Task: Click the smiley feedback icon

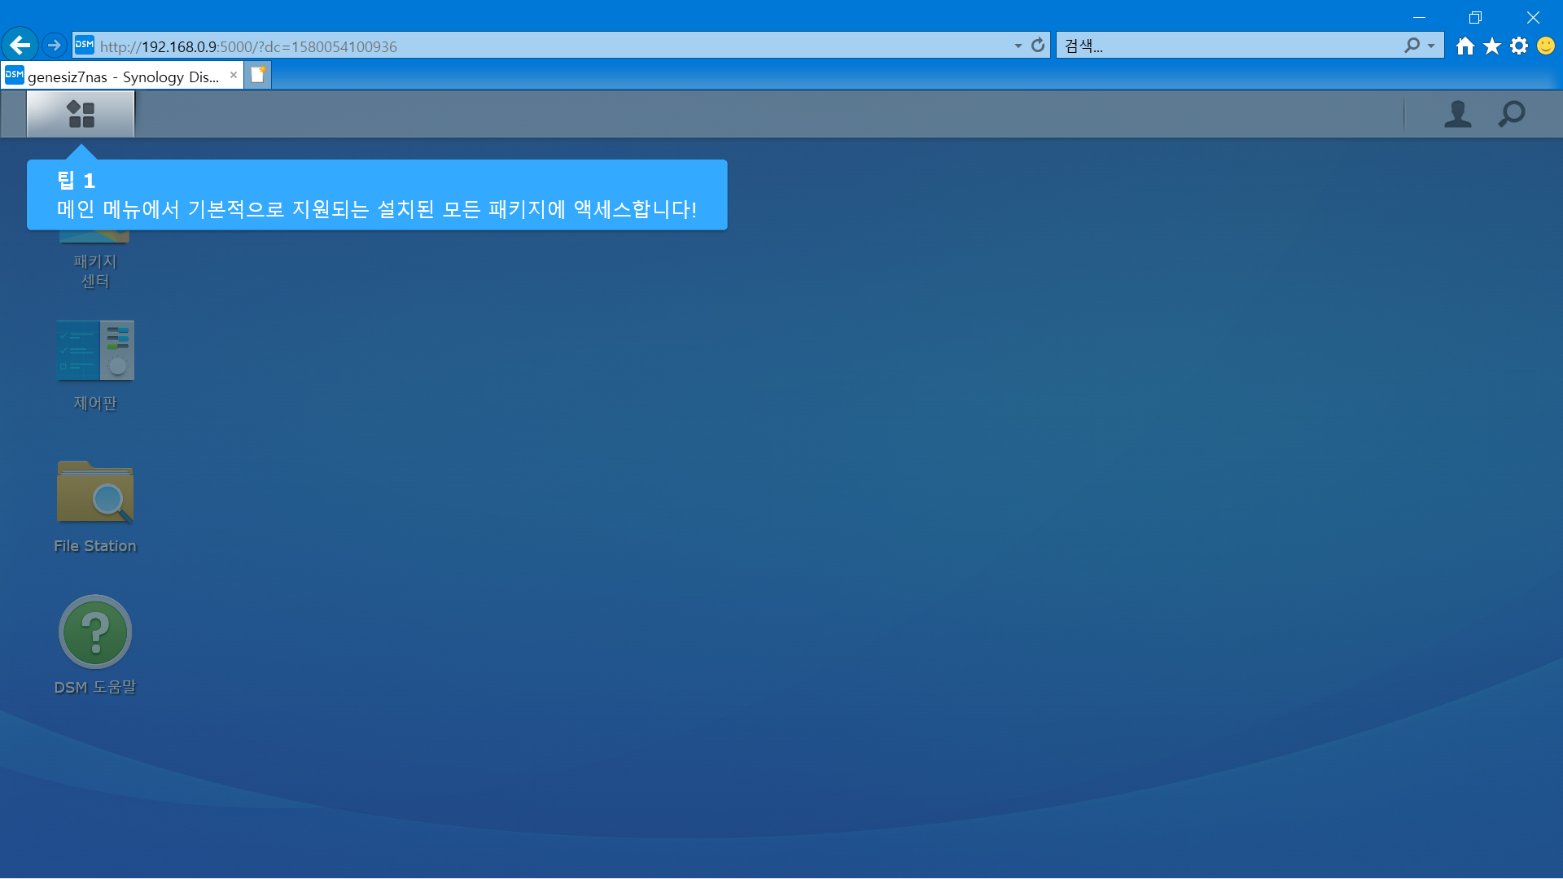Action: [1546, 46]
